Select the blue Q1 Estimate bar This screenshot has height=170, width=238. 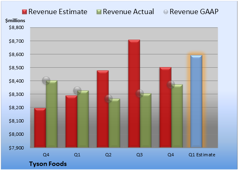(x=196, y=101)
